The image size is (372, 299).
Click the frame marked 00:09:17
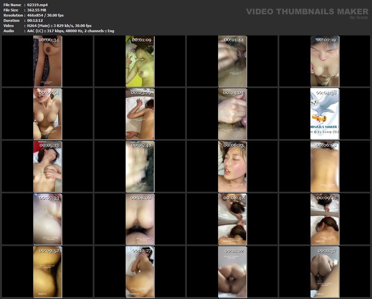tap(325, 219)
